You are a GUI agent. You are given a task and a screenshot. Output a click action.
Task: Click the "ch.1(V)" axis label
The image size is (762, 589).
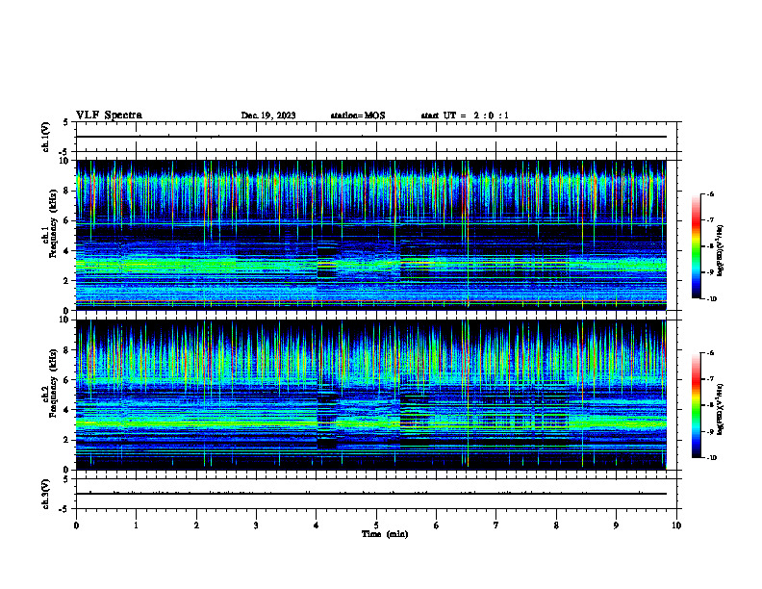coord(45,137)
